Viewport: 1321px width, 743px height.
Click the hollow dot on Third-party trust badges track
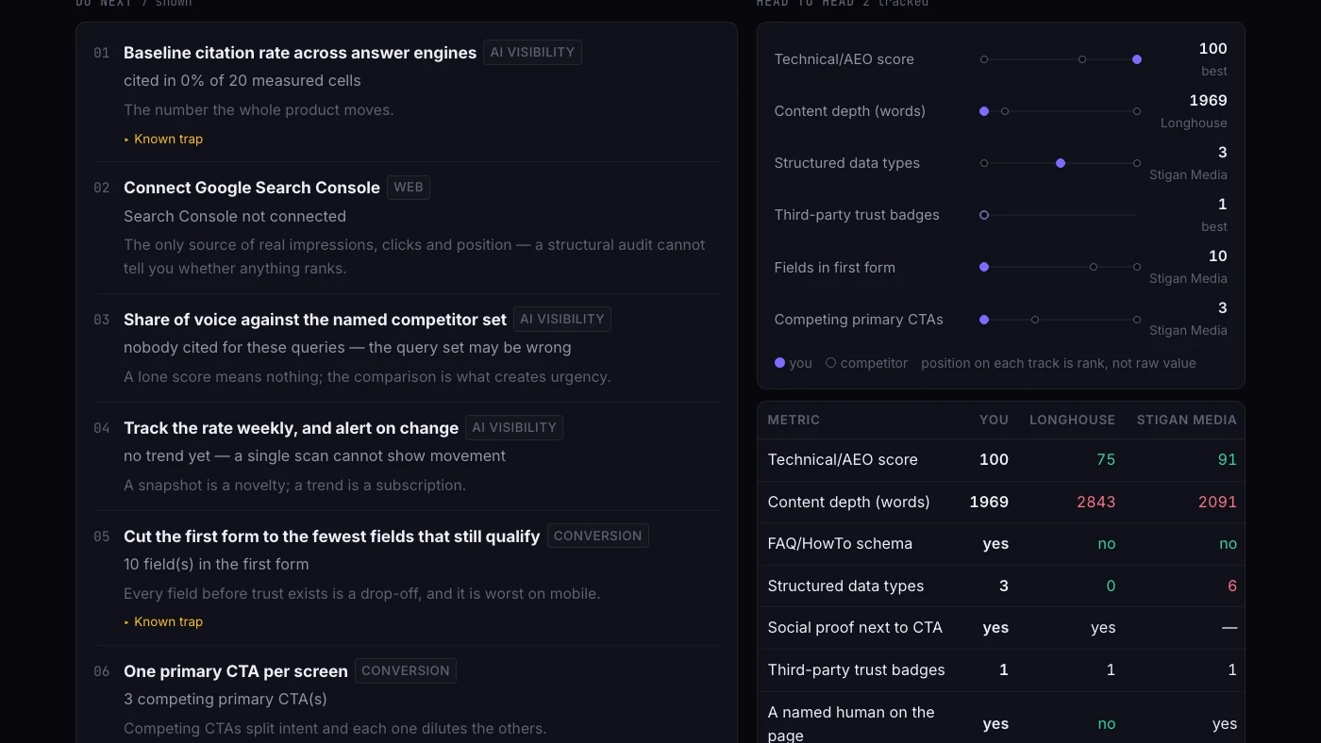[984, 215]
